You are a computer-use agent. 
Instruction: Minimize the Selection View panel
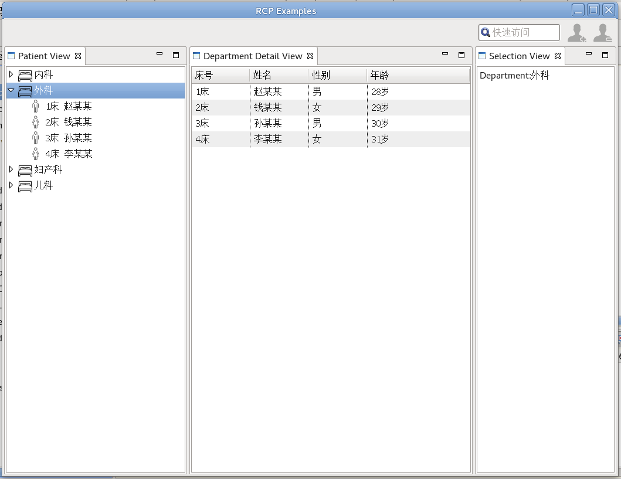tap(589, 53)
